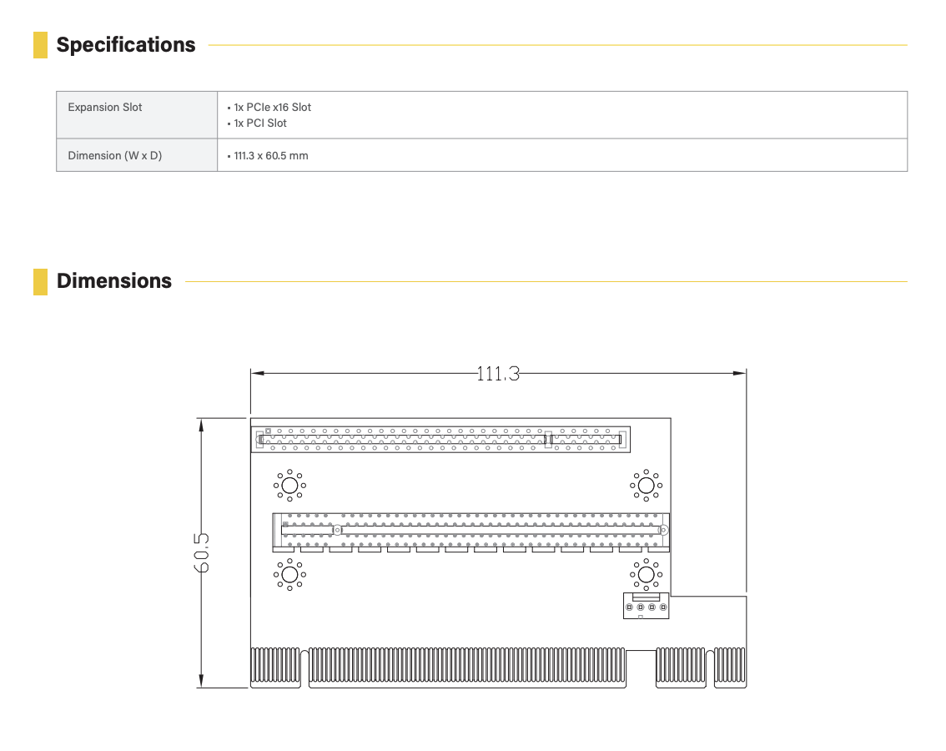Click the long middle slot connector in the drawing
This screenshot has height=751, width=946.
click(471, 530)
